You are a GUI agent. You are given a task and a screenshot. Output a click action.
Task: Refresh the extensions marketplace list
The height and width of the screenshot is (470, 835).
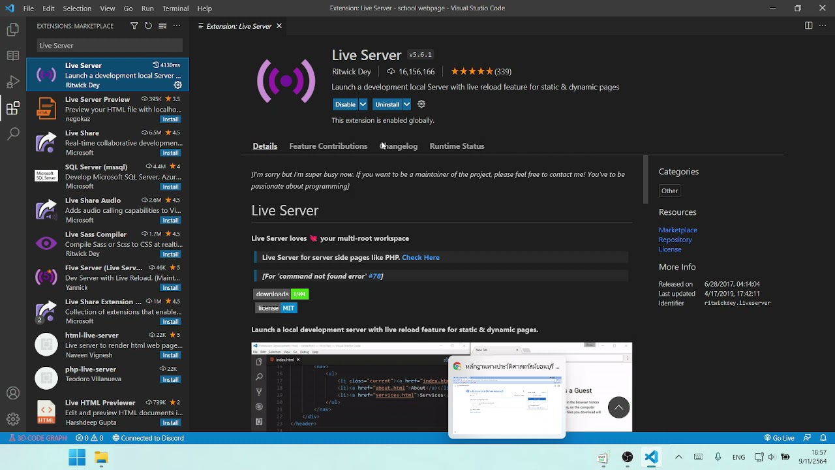point(148,26)
